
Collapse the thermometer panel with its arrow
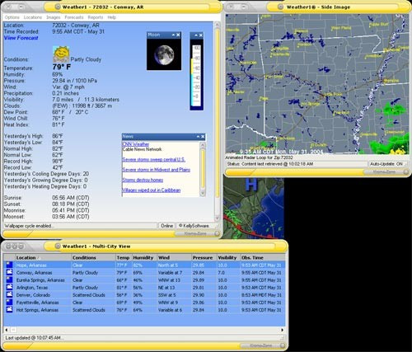196,35
